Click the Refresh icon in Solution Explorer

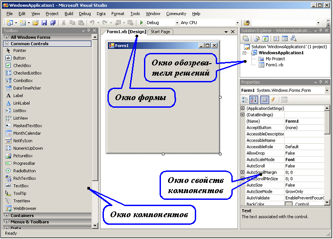(x=265, y=39)
